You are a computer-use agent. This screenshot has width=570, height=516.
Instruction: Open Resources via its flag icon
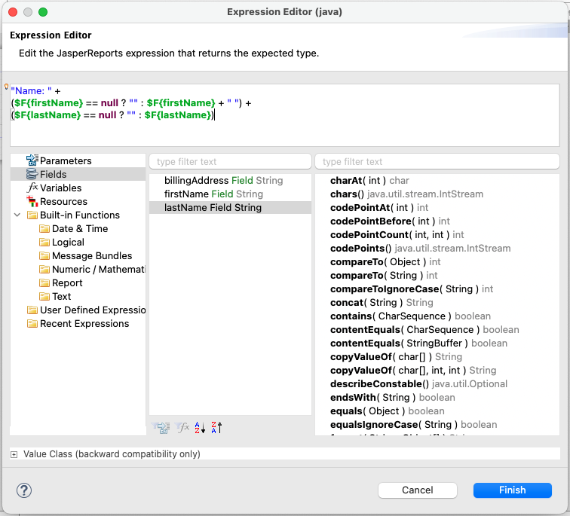point(32,201)
